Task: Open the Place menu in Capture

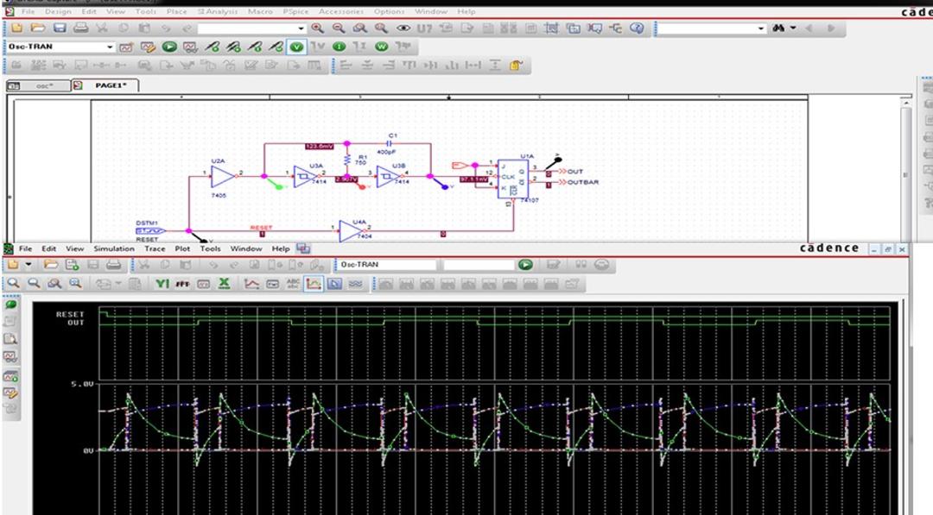Action: (x=177, y=11)
